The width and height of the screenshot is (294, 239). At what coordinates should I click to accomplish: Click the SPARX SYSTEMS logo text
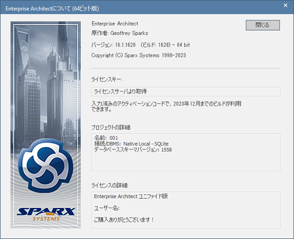click(46, 214)
